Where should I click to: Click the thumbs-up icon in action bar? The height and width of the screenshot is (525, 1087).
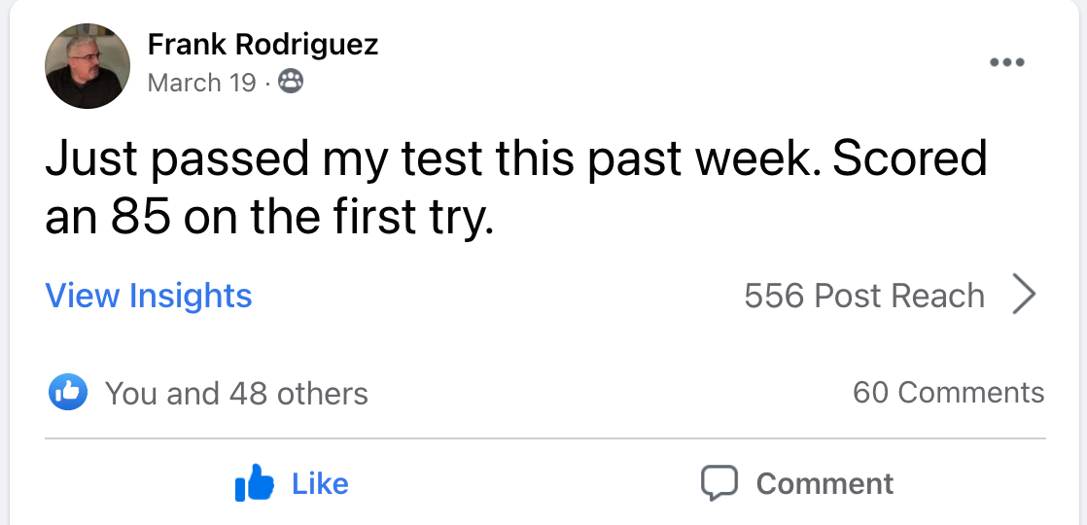255,483
